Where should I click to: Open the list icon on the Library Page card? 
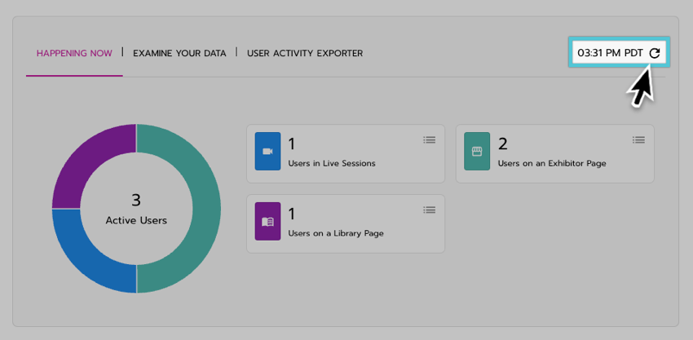click(x=429, y=210)
